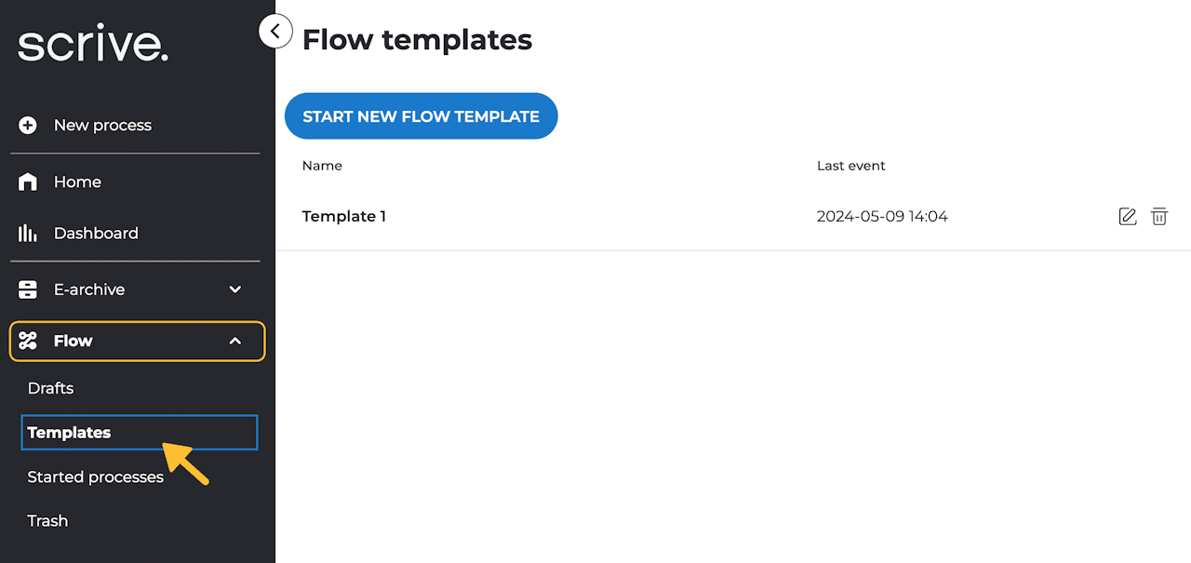Expand the E-archive section chevron
This screenshot has width=1191, height=563.
coord(235,289)
